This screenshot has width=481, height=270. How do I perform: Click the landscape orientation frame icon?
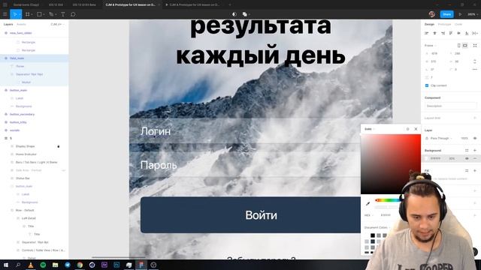(x=465, y=45)
